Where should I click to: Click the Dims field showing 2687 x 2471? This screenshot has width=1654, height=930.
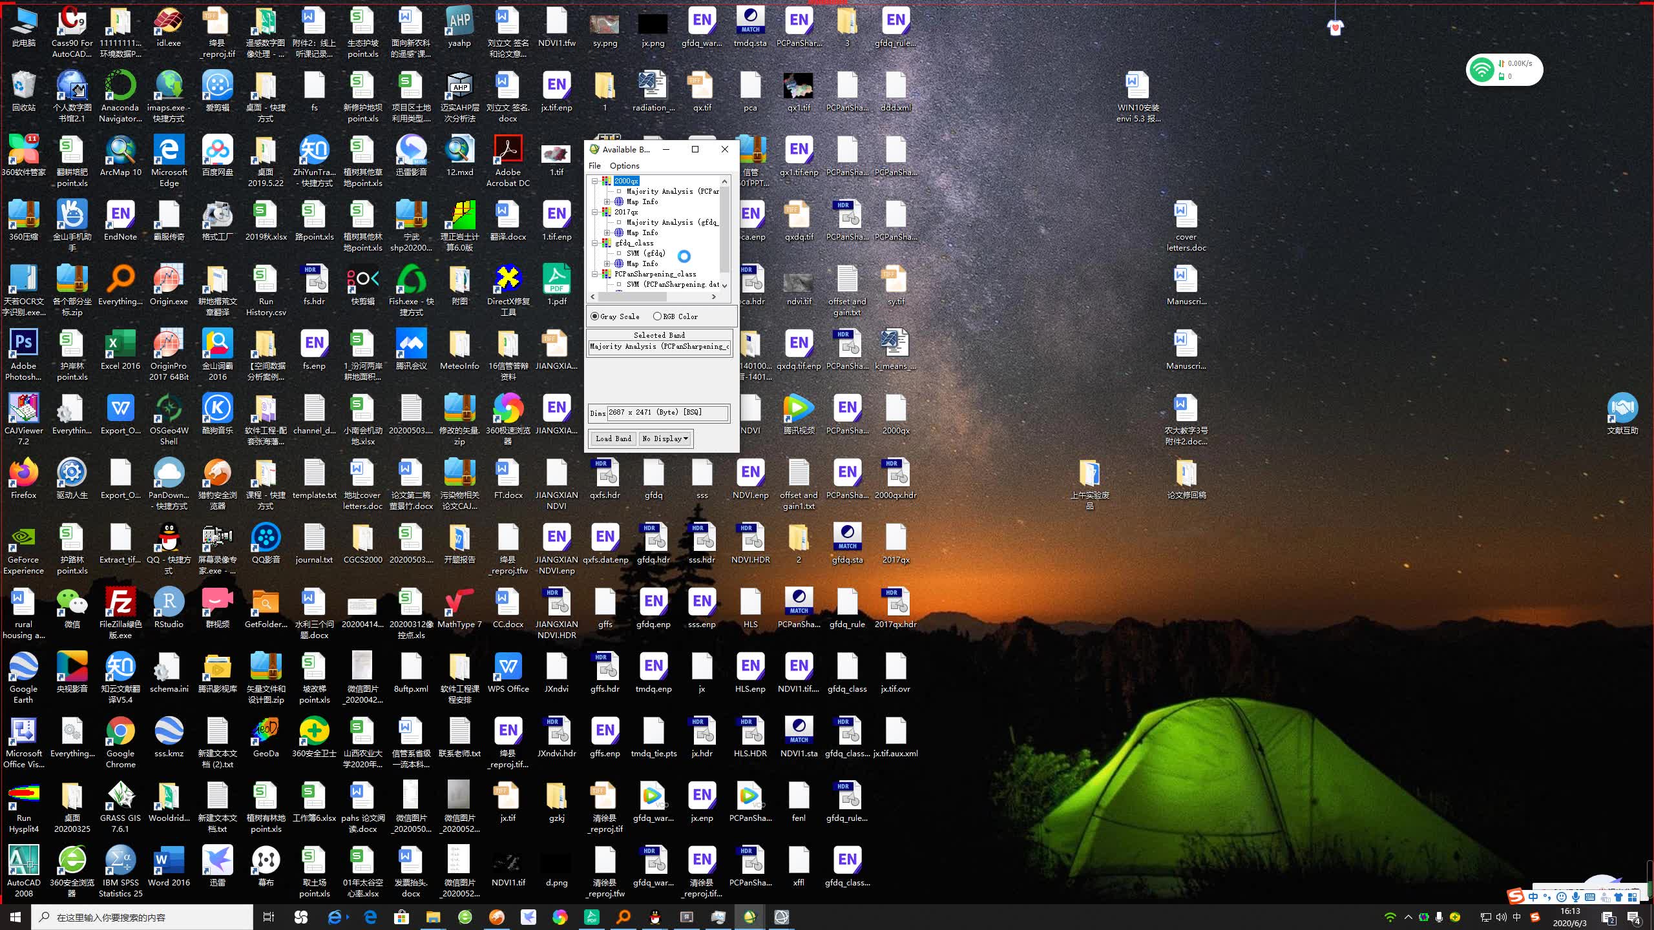coord(668,413)
